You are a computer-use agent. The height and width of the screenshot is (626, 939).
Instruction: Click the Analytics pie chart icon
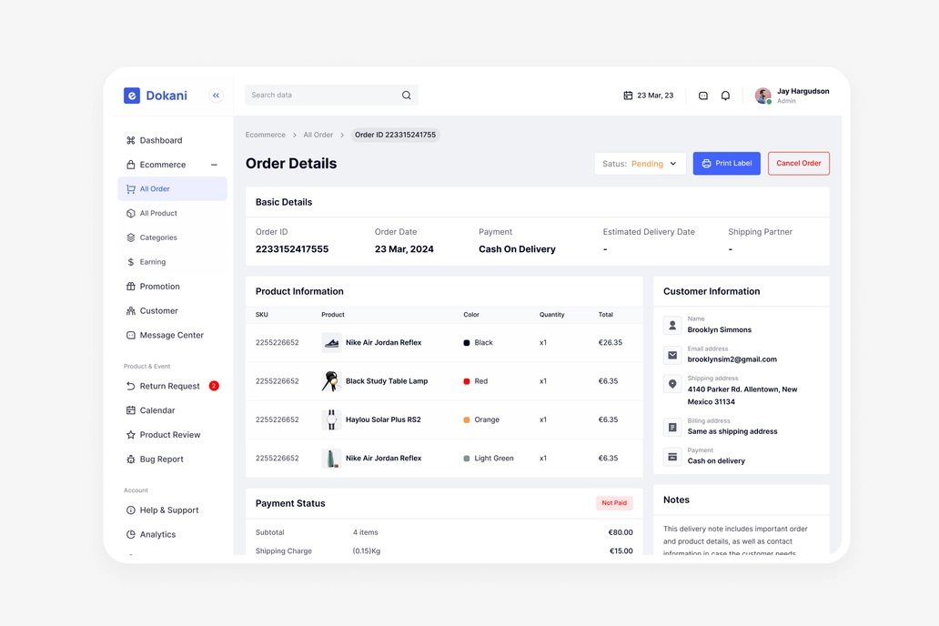(130, 534)
